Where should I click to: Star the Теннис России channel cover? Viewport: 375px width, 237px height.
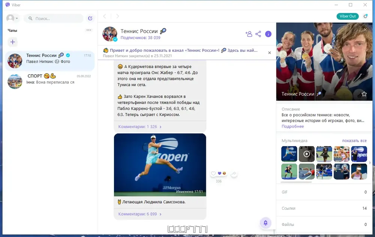(x=364, y=94)
